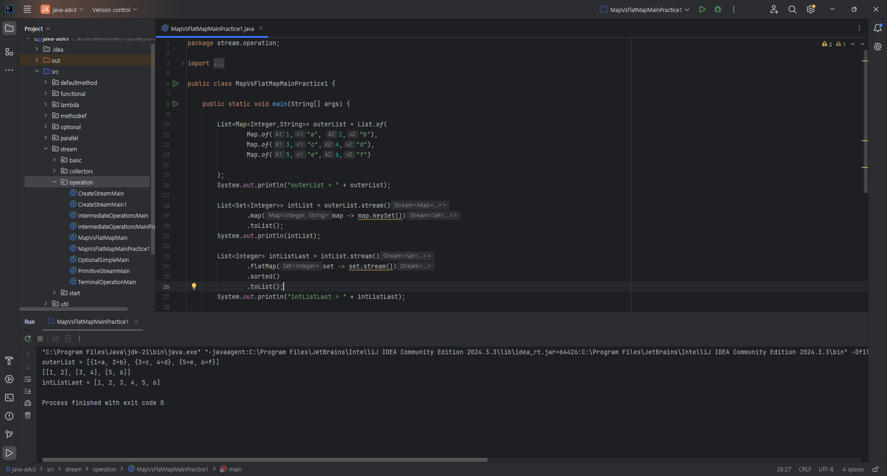This screenshot has width=887, height=476.
Task: Expand the out folder
Action: point(37,60)
